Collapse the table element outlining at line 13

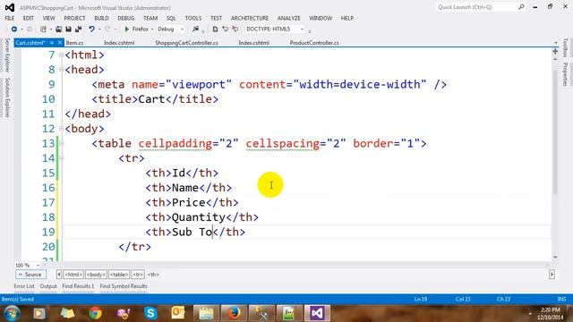point(61,143)
